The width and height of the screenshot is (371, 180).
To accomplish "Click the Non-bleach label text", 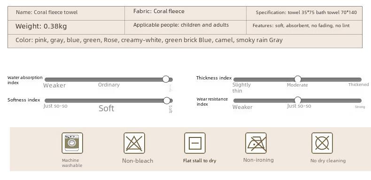I will 138,161.
